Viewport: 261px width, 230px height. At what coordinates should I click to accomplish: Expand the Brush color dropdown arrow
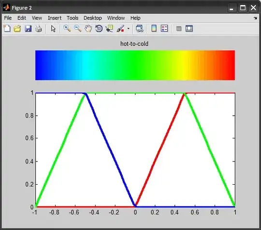pyautogui.click(x=129, y=28)
